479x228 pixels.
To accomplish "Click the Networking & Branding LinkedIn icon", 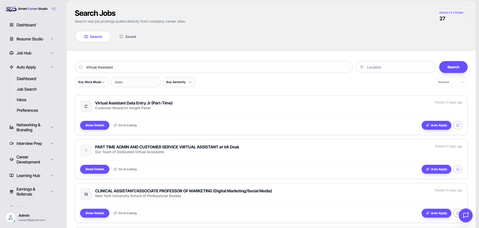I will [x=12, y=127].
